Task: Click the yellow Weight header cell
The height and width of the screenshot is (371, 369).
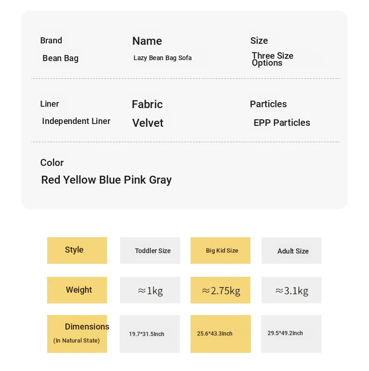Action: (x=77, y=290)
